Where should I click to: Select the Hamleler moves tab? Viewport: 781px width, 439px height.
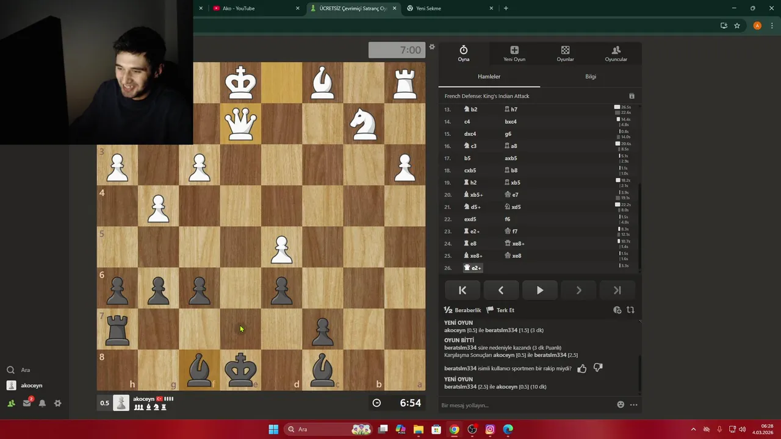click(x=489, y=77)
